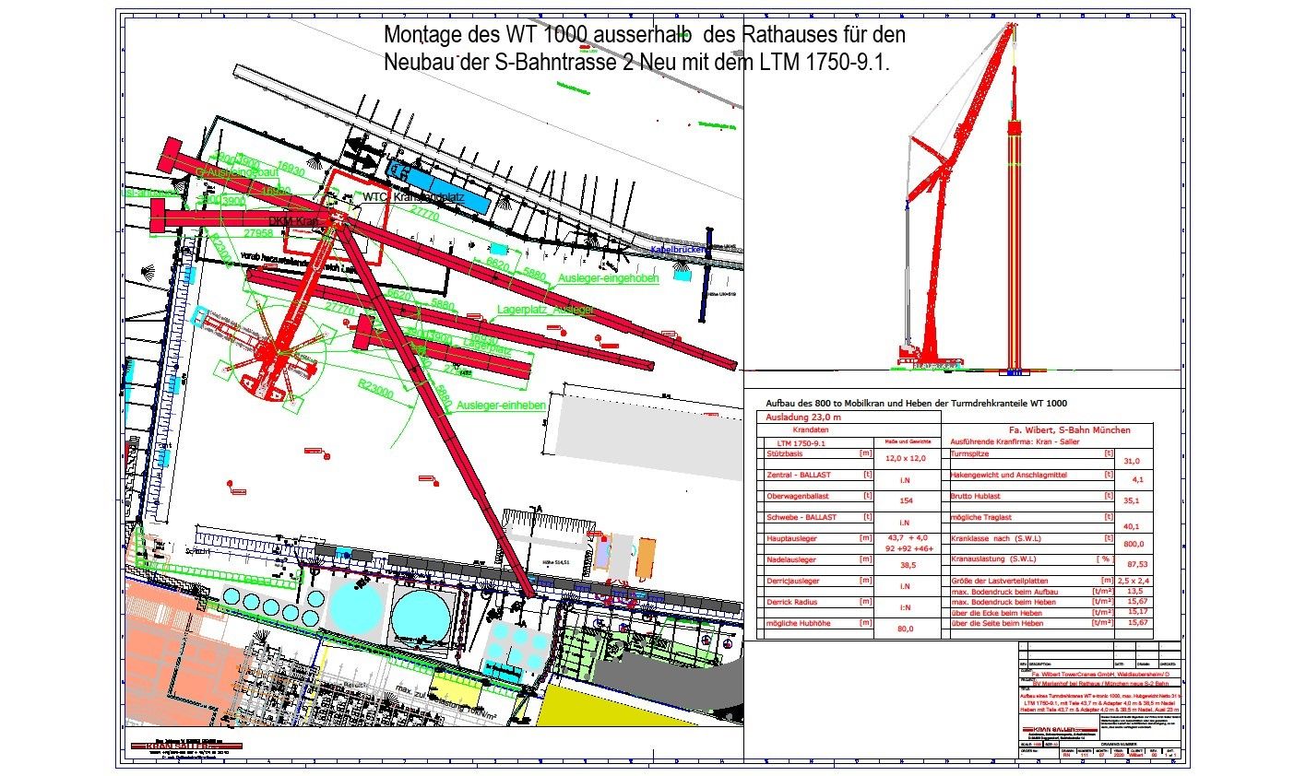Click the '35,1' Brutto Hublast value
This screenshot has width=1306, height=776.
[x=1134, y=501]
